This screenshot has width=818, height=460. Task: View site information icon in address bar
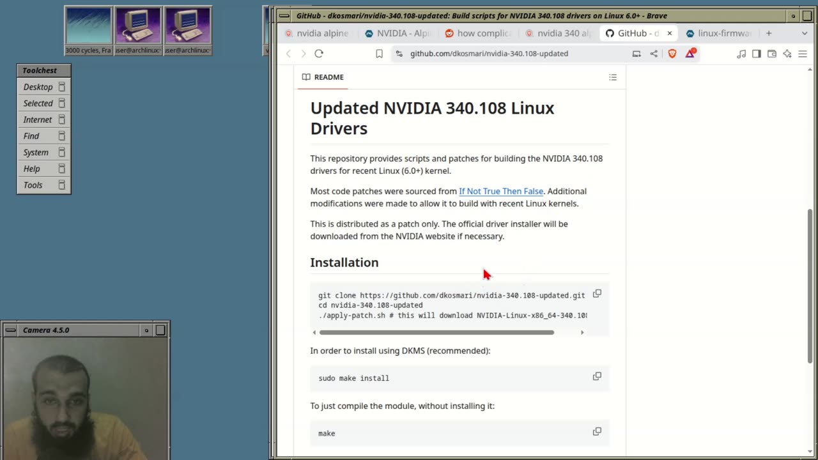(399, 54)
